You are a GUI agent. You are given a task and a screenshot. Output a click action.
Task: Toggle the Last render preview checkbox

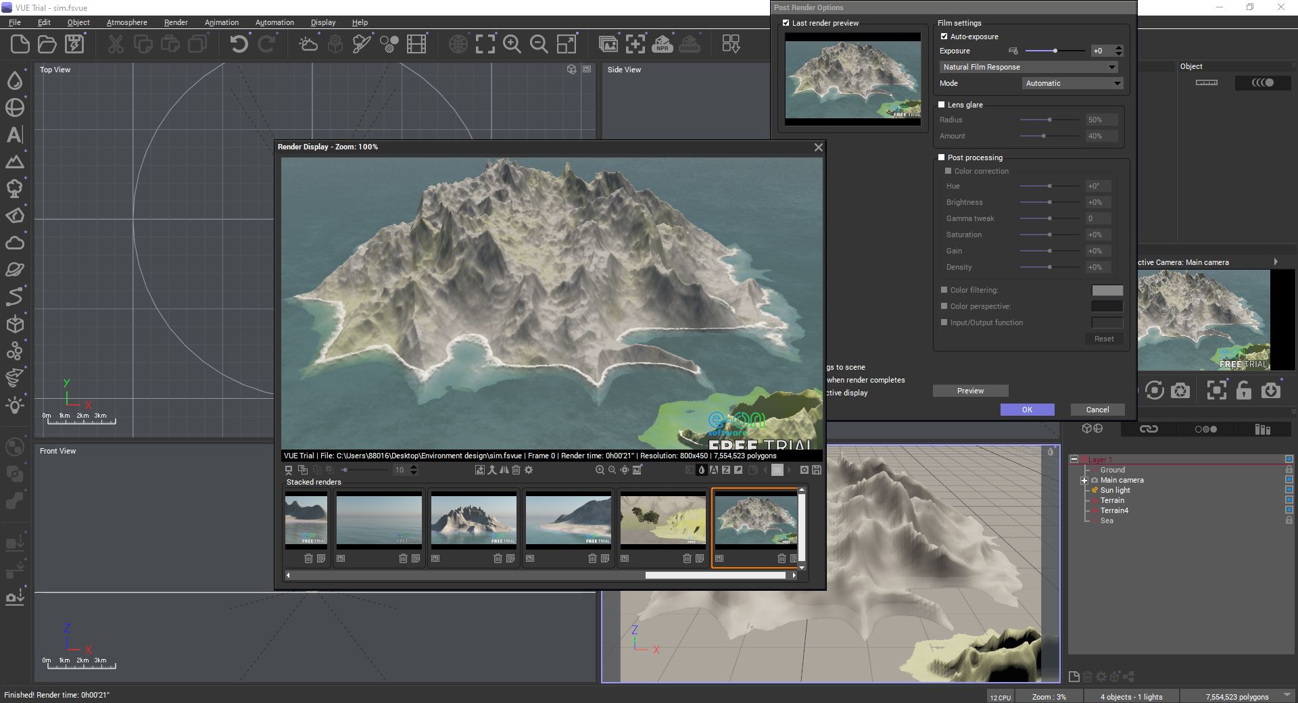coord(786,23)
